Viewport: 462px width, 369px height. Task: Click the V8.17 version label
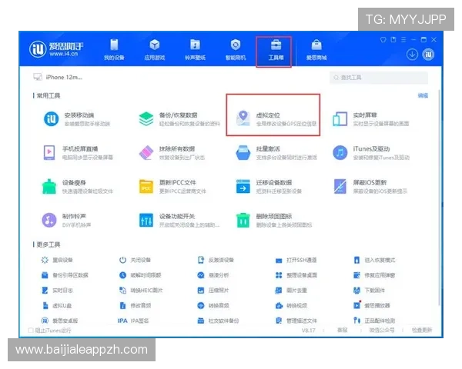point(309,330)
